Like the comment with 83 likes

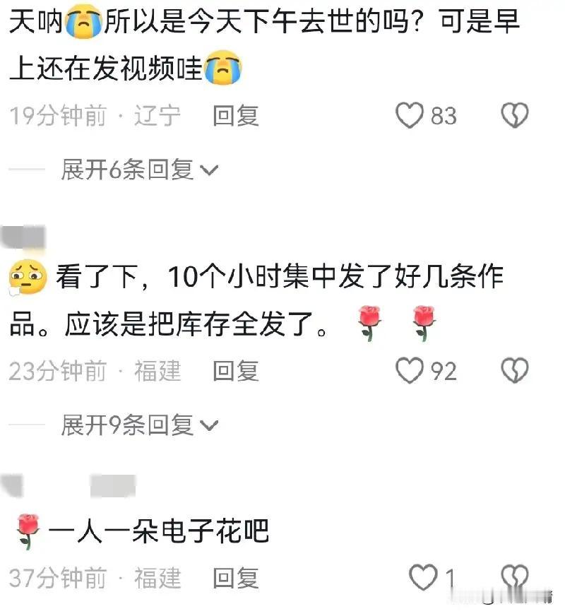click(x=409, y=116)
